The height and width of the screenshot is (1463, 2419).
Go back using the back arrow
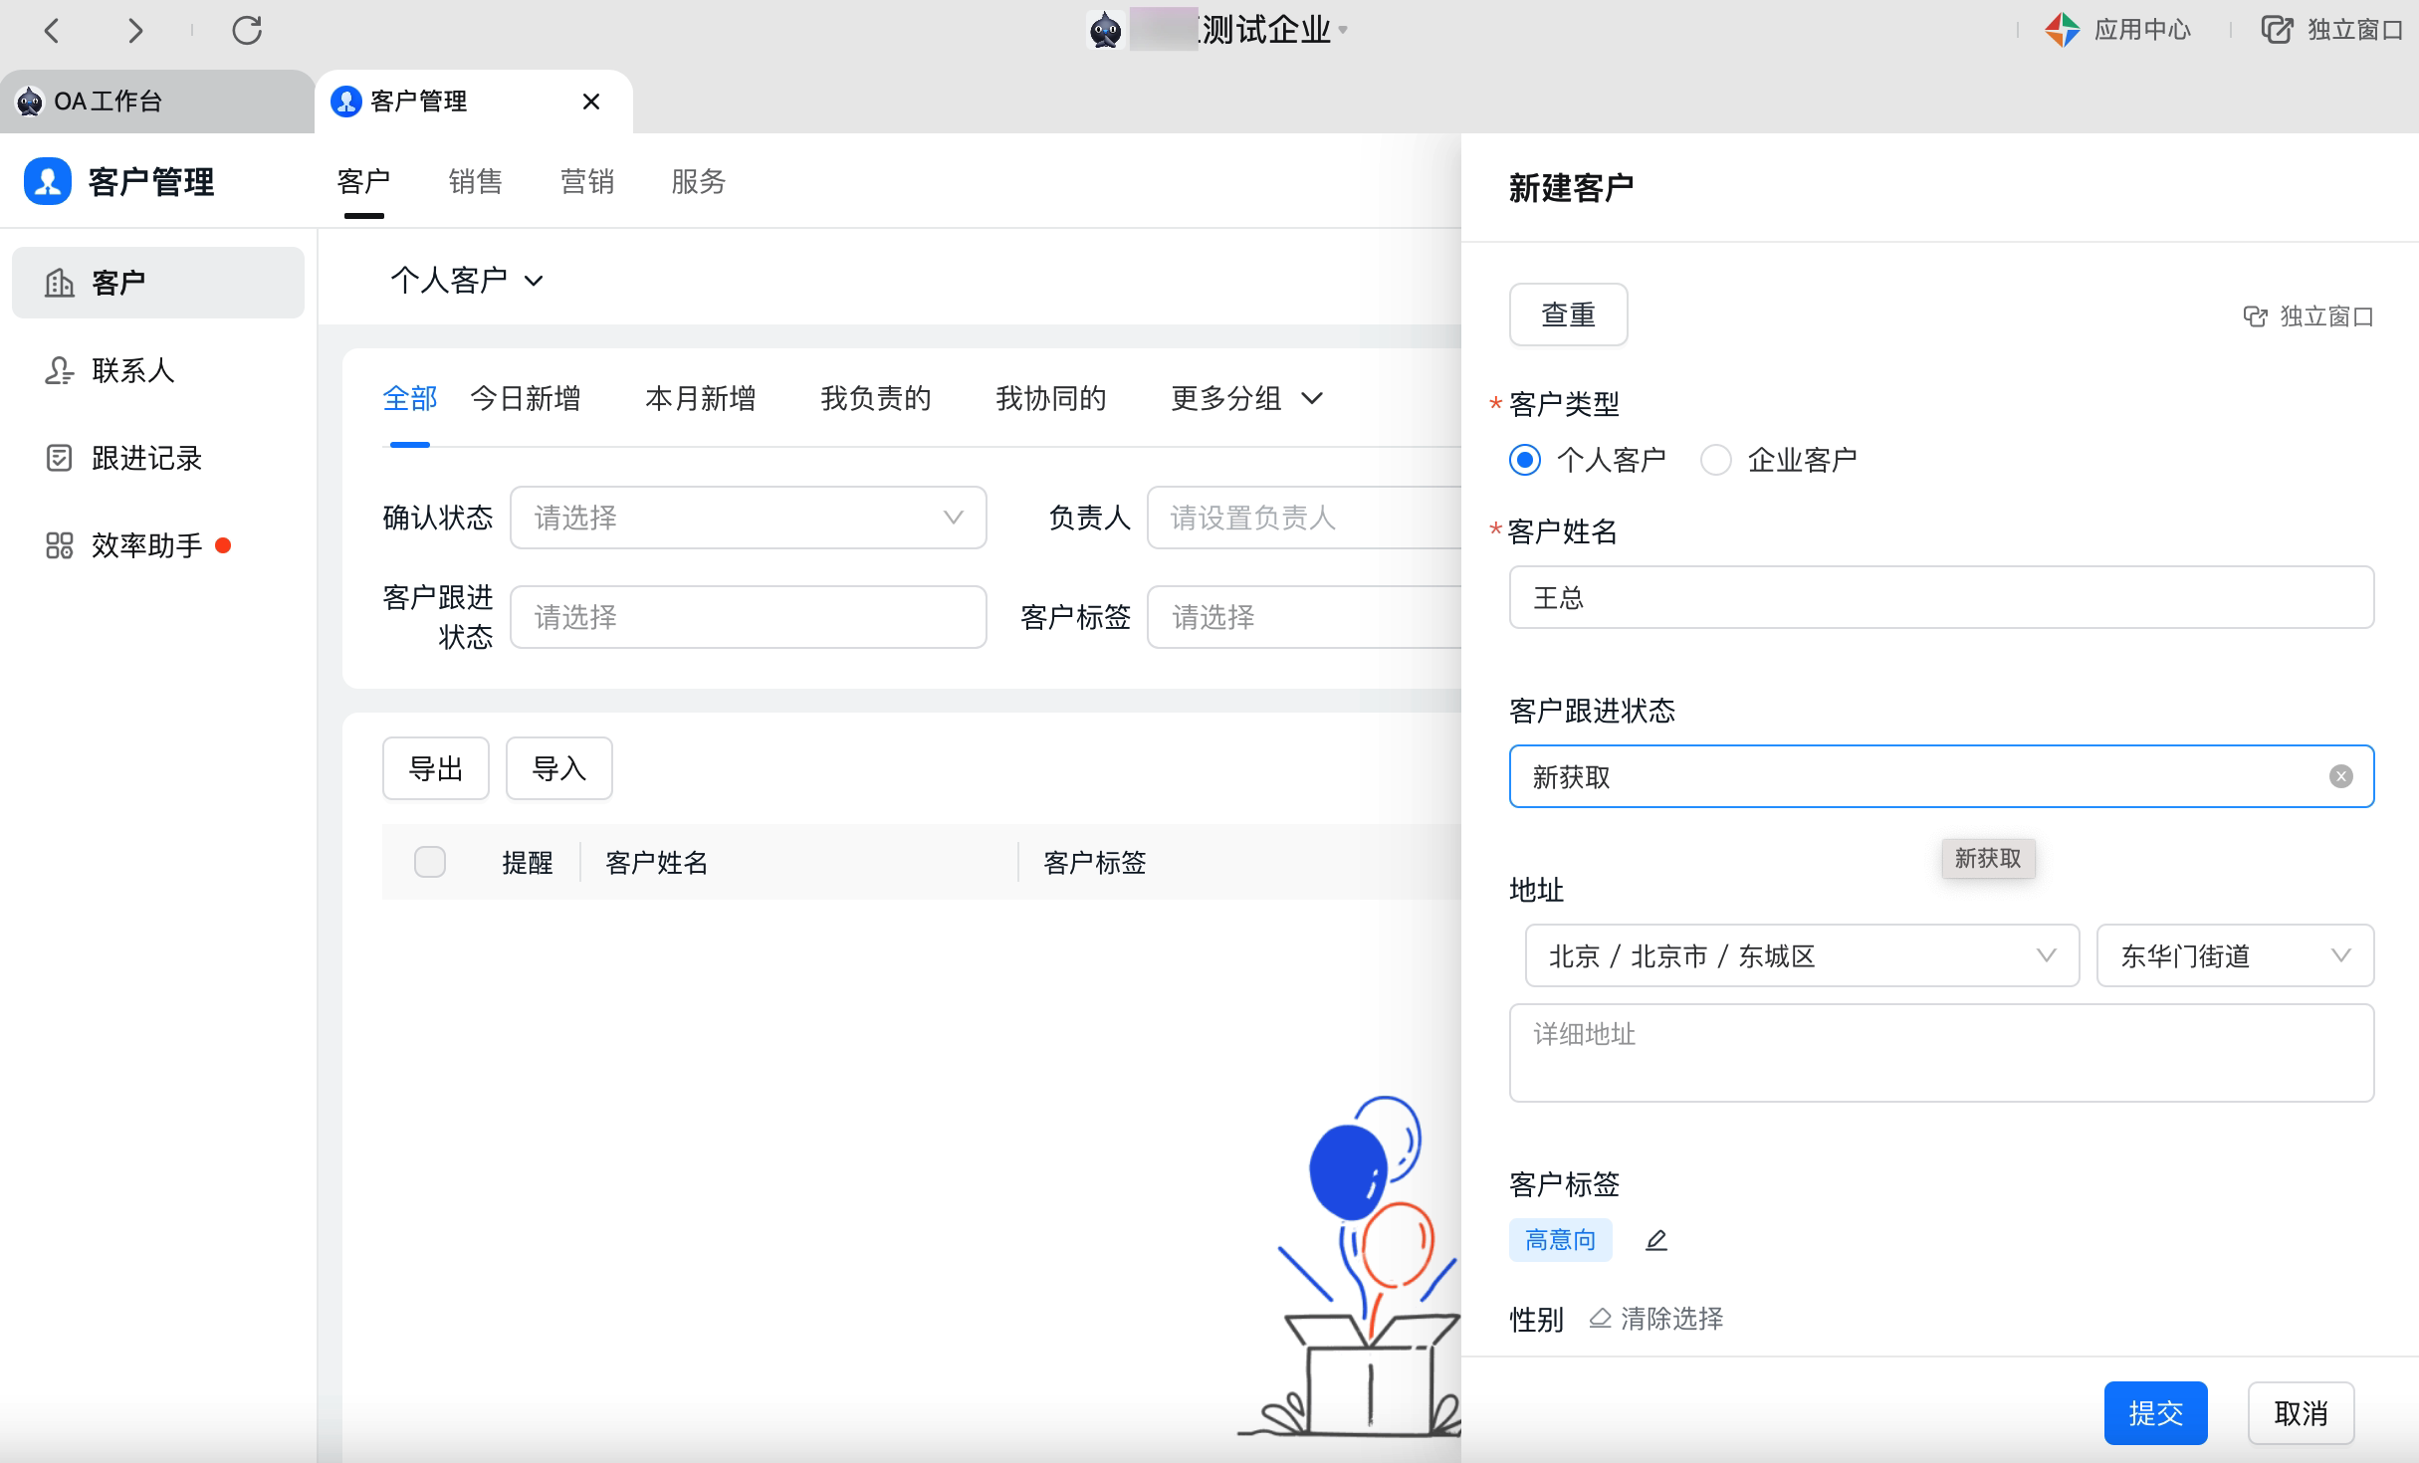(53, 30)
